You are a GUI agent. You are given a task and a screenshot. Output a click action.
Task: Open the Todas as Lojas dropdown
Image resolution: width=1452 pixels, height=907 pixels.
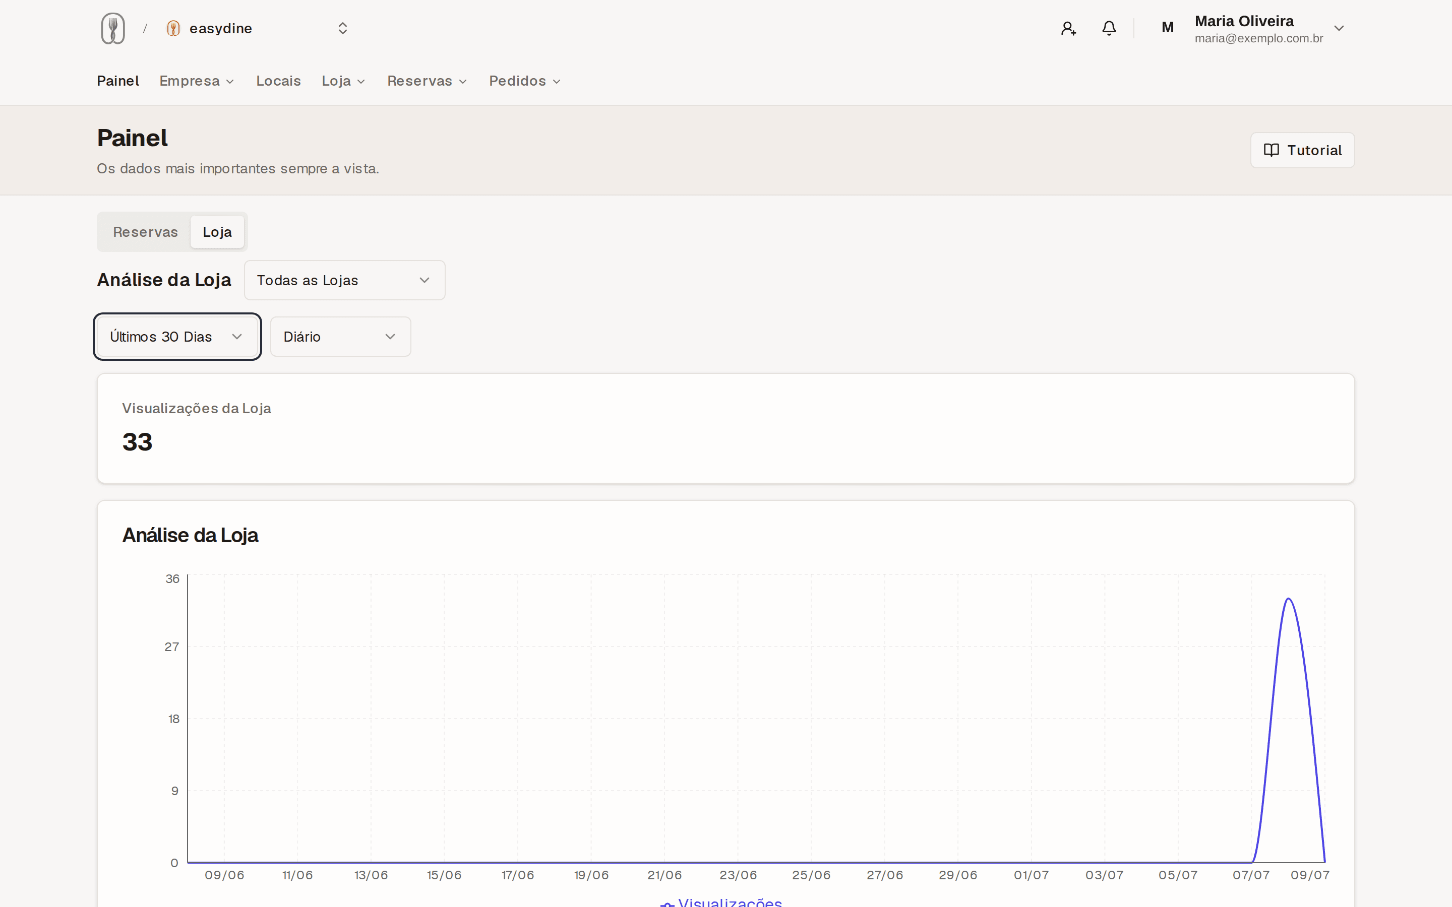click(344, 280)
